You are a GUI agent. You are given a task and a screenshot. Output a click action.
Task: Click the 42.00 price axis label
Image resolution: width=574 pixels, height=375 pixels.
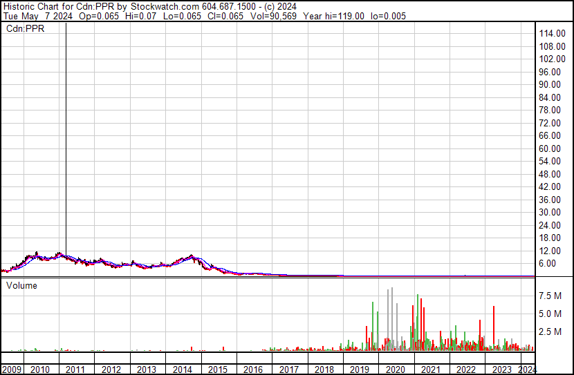point(550,186)
